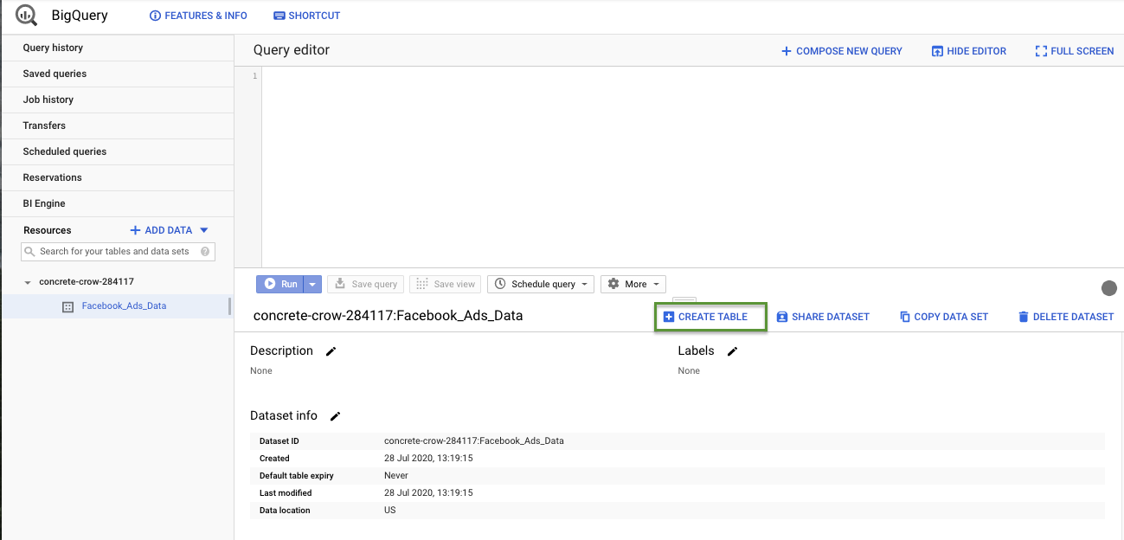Click the dataset title concrete-crow-284117:Facebook_Ads_Data
This screenshot has height=540, width=1124.
[x=388, y=316]
